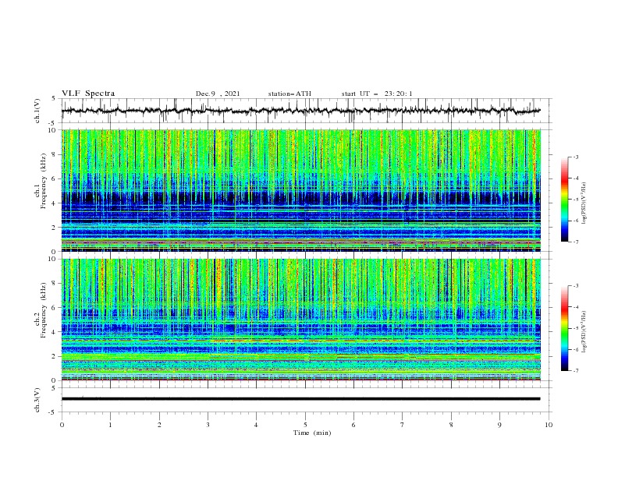The height and width of the screenshot is (477, 618).
Task: Click the "-3" value on ch.1 colorbar
Action: pos(575,157)
